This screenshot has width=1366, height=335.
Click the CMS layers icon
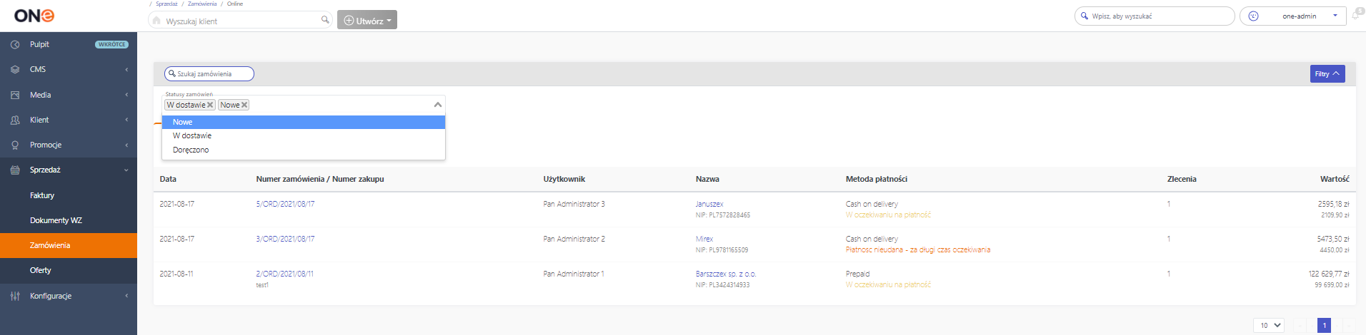15,70
